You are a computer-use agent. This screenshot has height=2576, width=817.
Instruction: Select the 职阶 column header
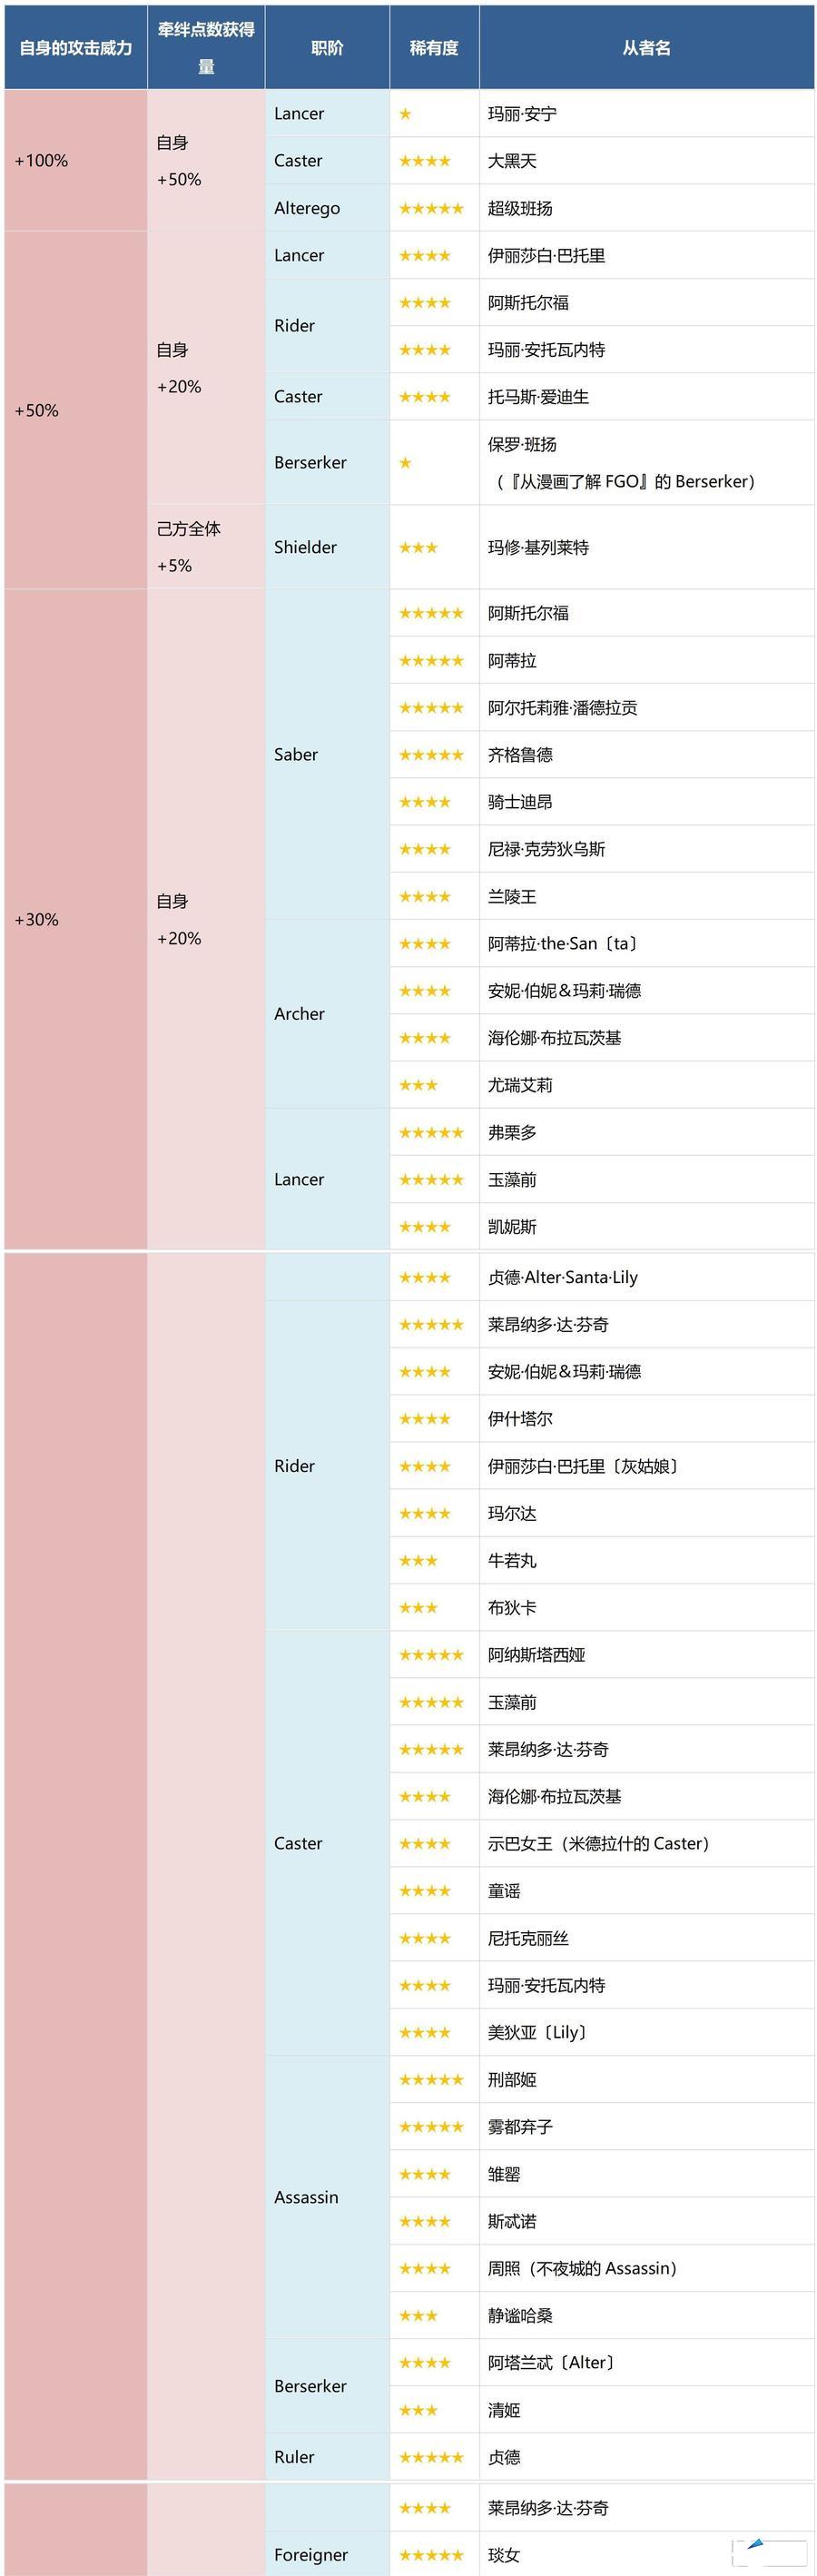[x=327, y=48]
